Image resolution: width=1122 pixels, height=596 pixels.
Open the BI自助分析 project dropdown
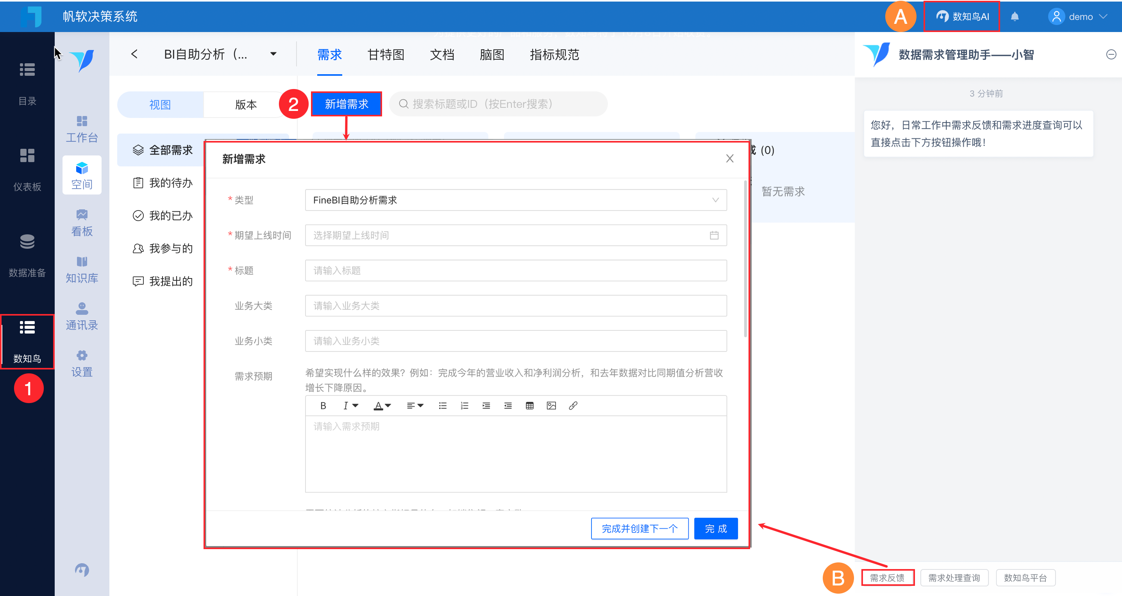273,54
